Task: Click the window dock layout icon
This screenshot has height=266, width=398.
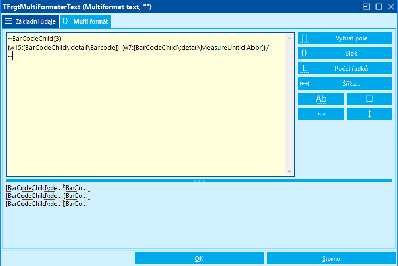Action: [367, 7]
